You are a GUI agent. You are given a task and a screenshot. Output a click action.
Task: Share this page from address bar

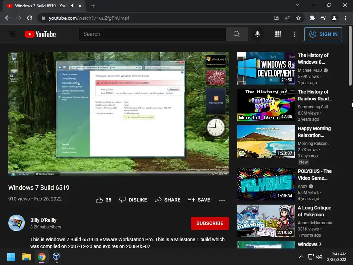pos(288,18)
